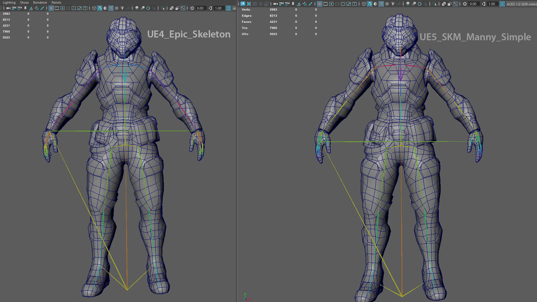Toggle Safe Action in UE4_Epic_Skeleton panel

pyautogui.click(x=79, y=8)
